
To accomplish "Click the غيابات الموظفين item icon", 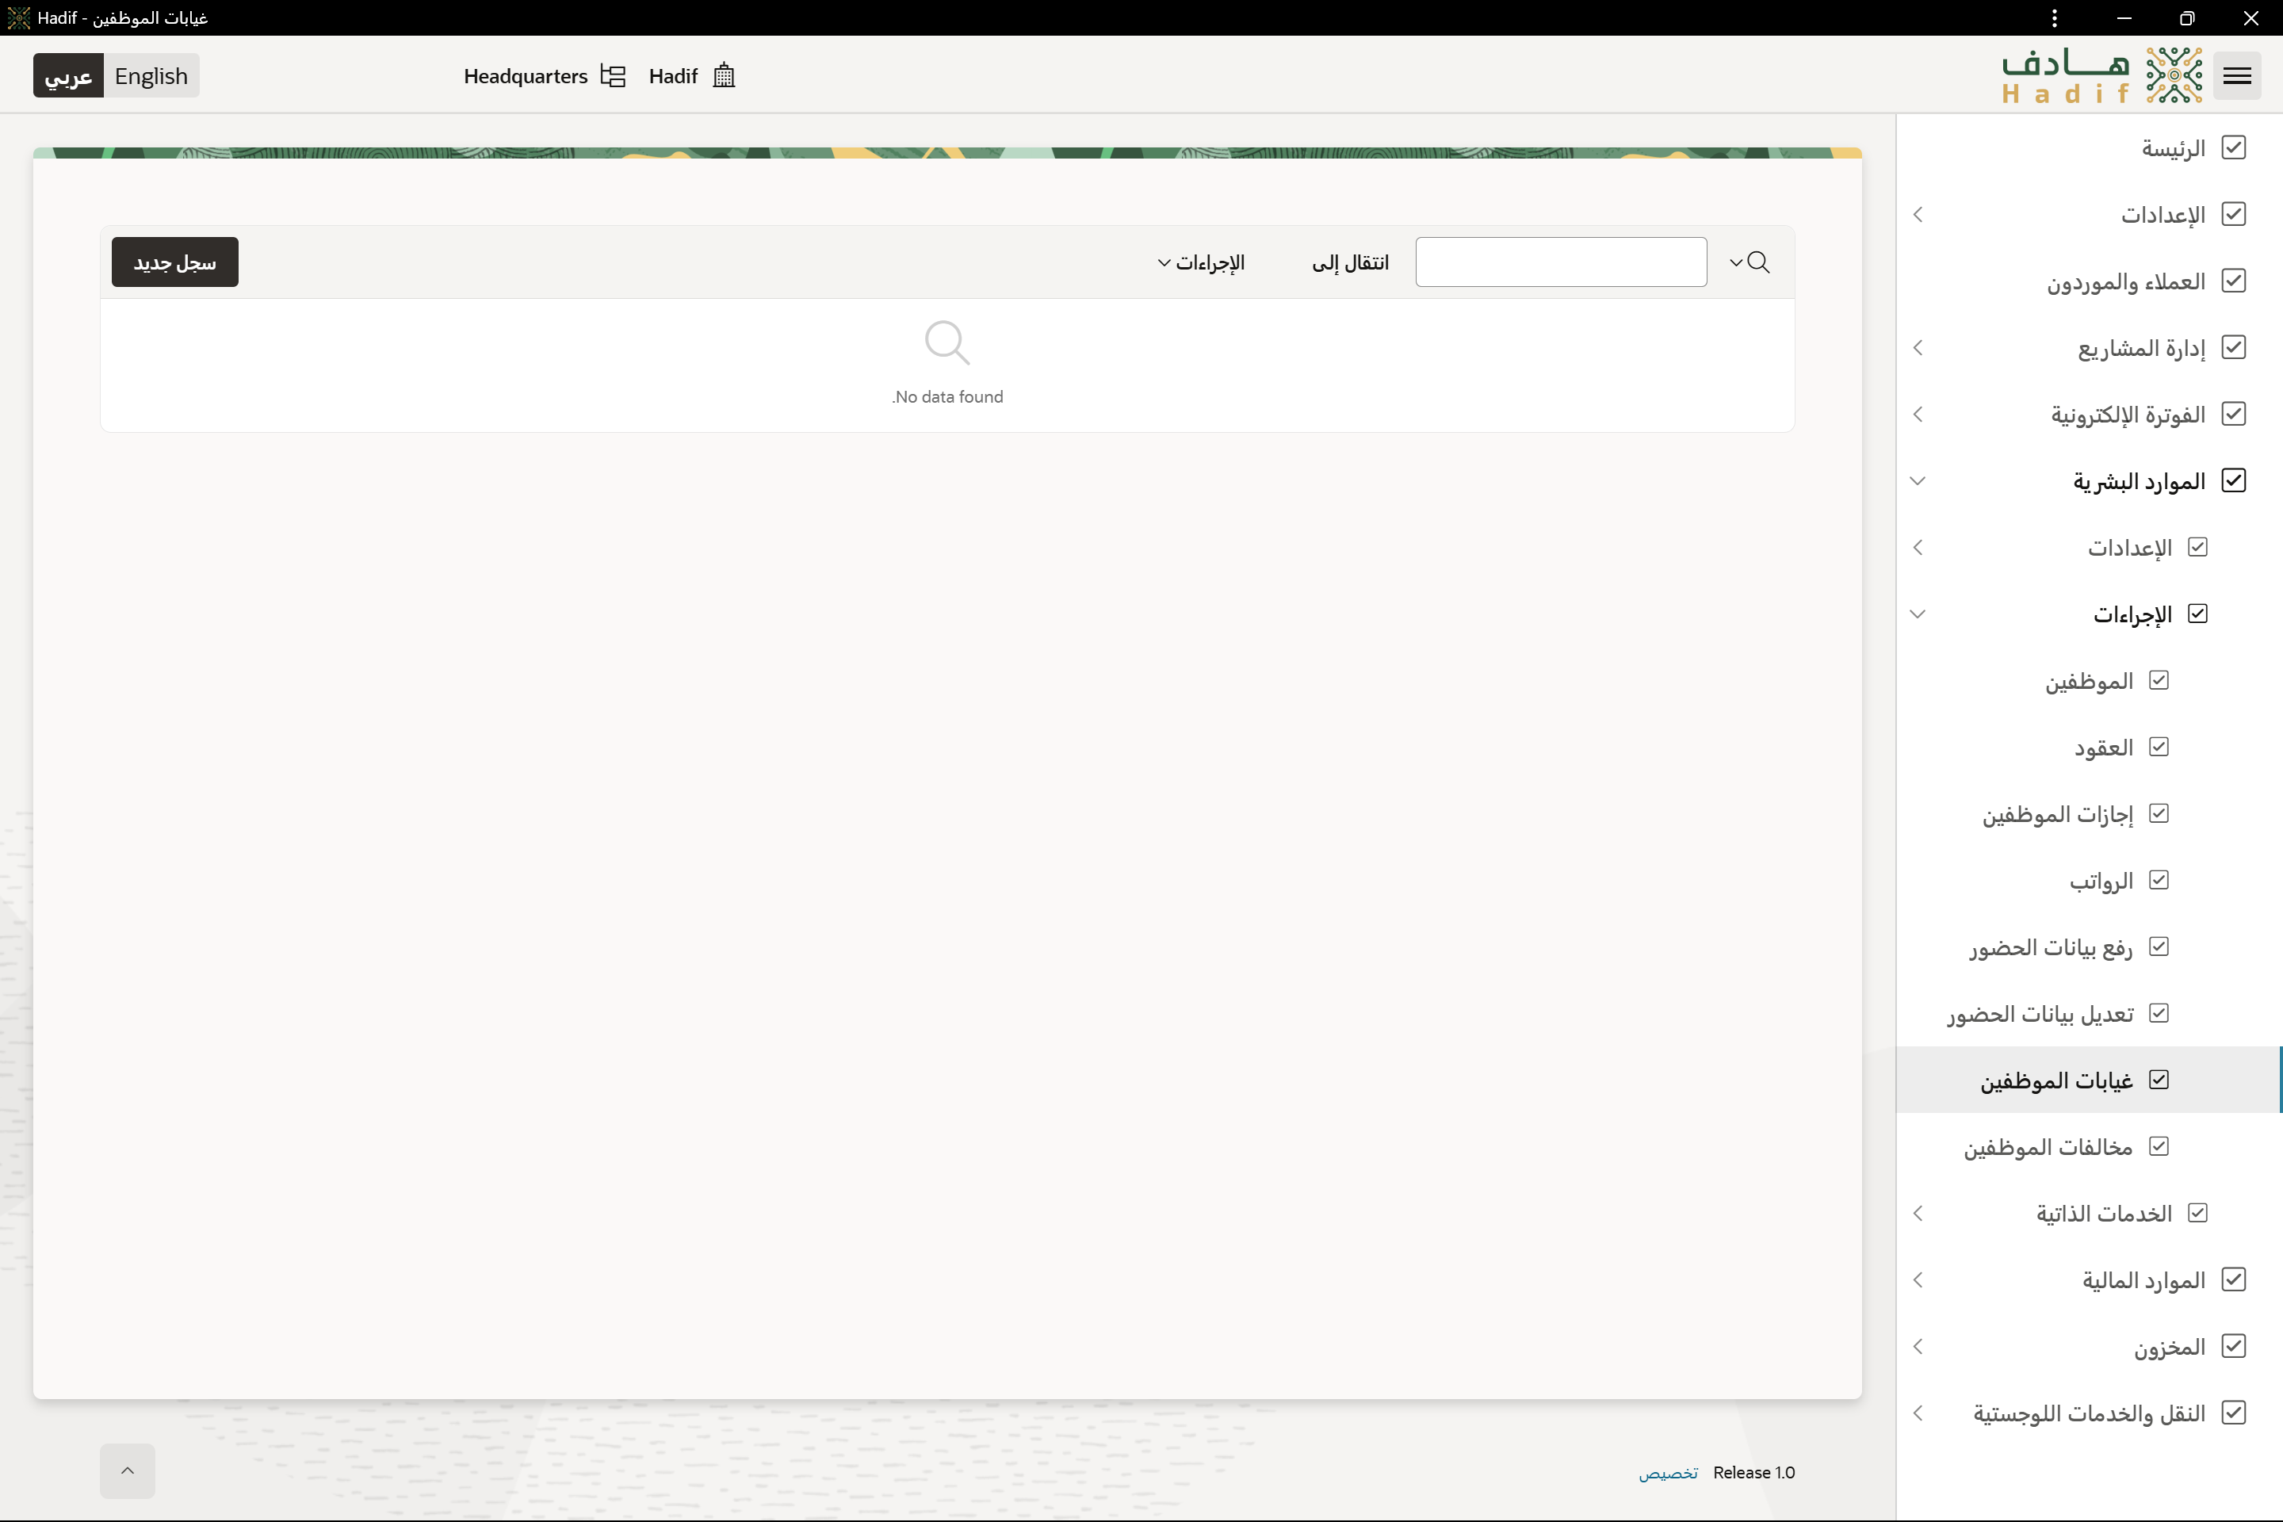I will pyautogui.click(x=2159, y=1080).
